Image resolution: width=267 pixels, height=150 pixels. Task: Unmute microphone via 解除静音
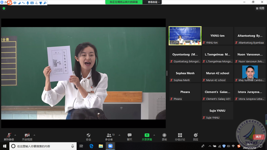point(9,137)
